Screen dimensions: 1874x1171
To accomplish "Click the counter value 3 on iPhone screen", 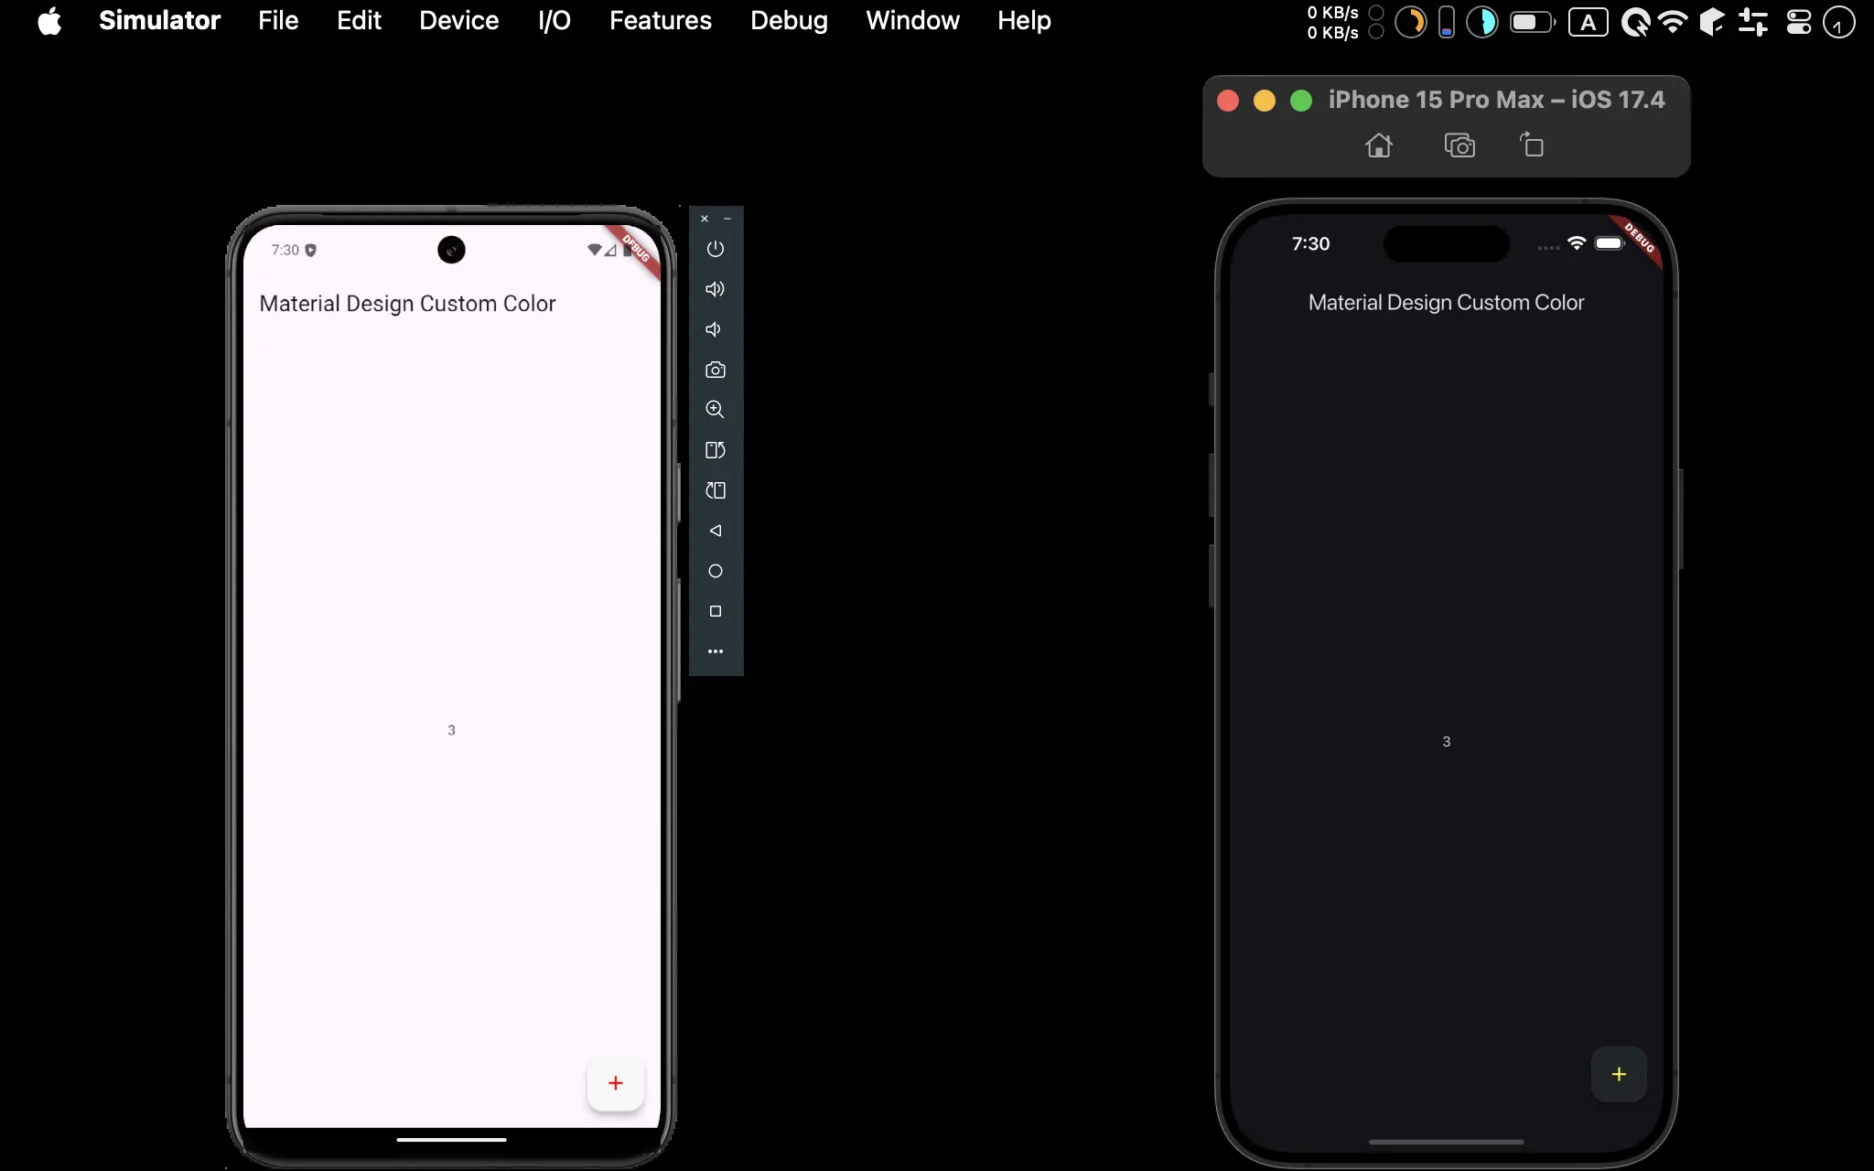I will pyautogui.click(x=1447, y=742).
